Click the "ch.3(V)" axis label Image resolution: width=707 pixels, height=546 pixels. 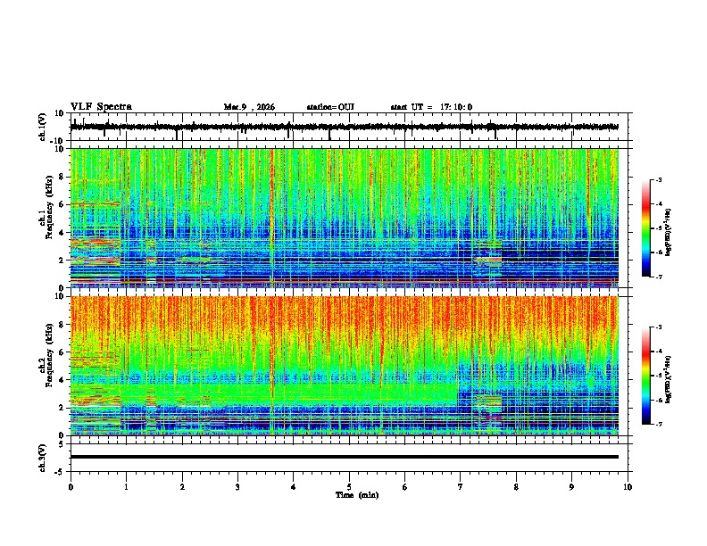point(43,459)
